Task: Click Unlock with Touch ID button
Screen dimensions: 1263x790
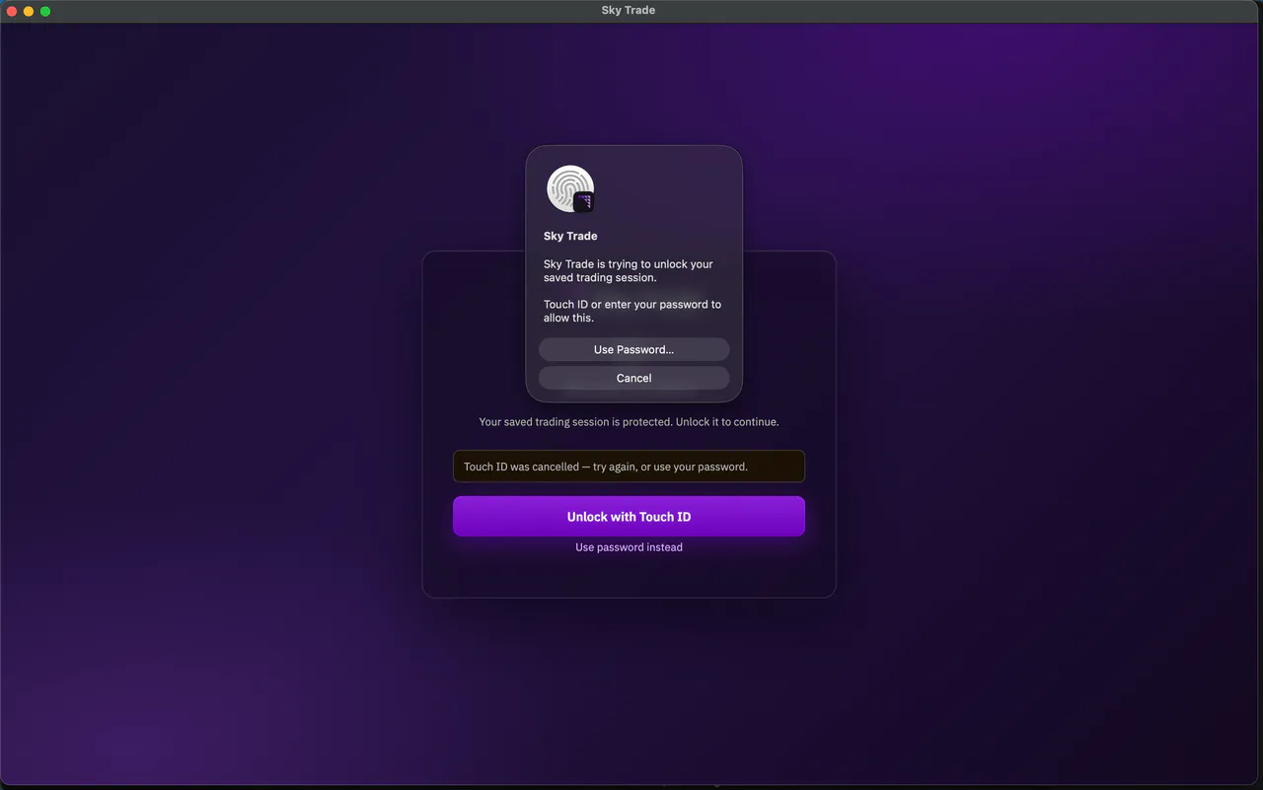Action: (x=629, y=517)
